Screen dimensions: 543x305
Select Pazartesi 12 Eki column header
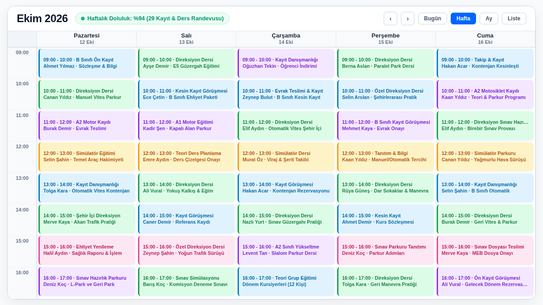pos(87,39)
